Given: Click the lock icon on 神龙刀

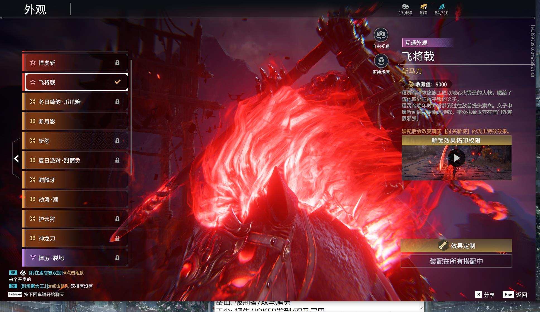Looking at the screenshot, I should click(x=117, y=238).
